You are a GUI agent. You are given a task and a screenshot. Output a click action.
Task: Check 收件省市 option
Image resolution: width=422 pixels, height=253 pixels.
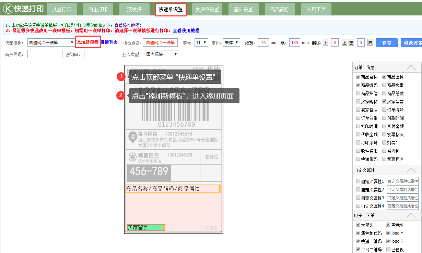click(358, 151)
